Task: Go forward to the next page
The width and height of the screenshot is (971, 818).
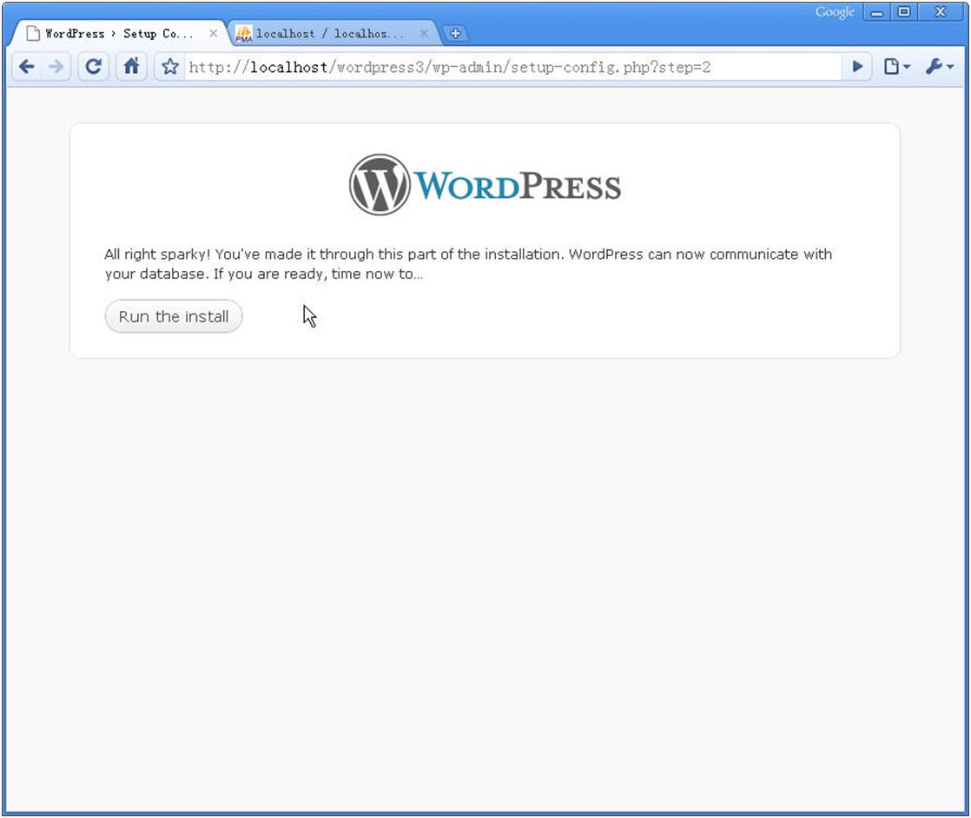Action: (56, 66)
